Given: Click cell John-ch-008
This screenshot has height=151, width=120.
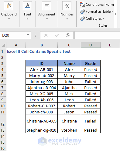Looking at the screenshot, I should 42,112.
